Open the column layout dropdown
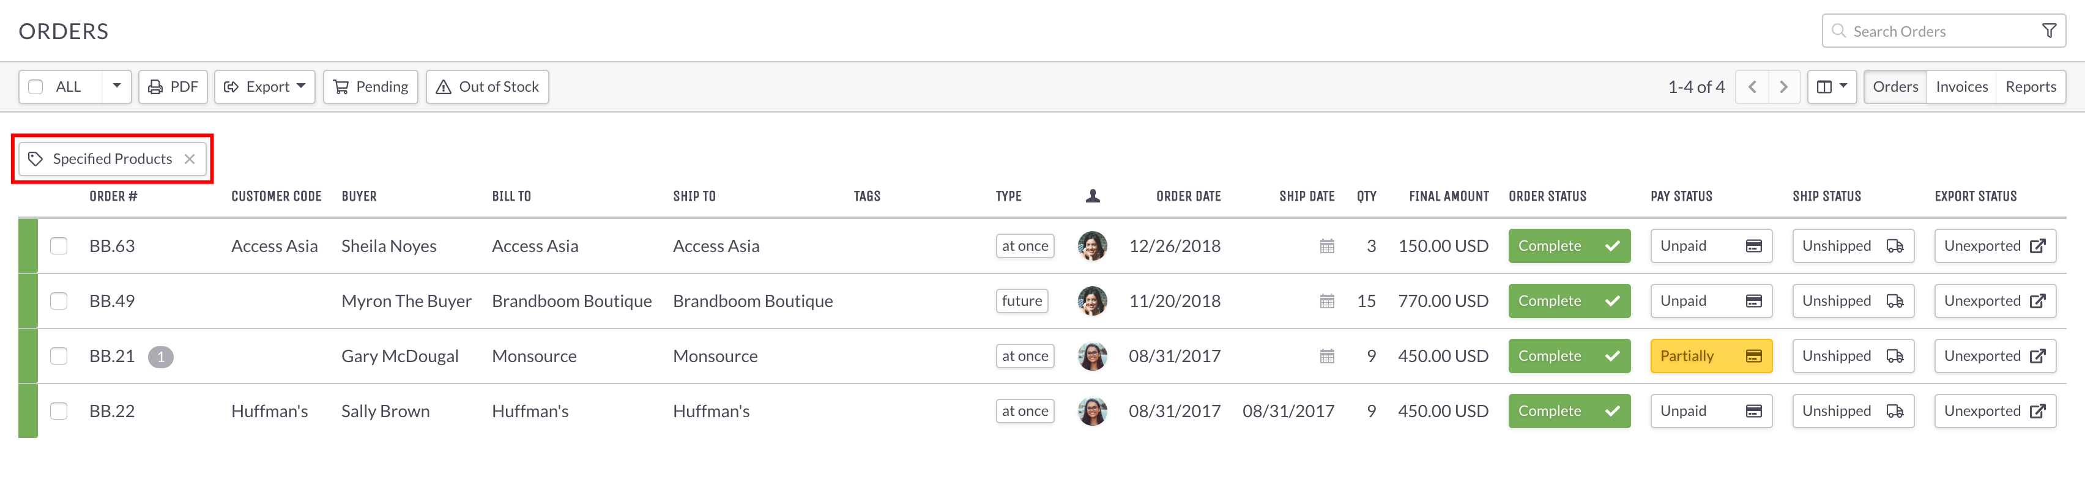2085x482 pixels. point(1832,86)
